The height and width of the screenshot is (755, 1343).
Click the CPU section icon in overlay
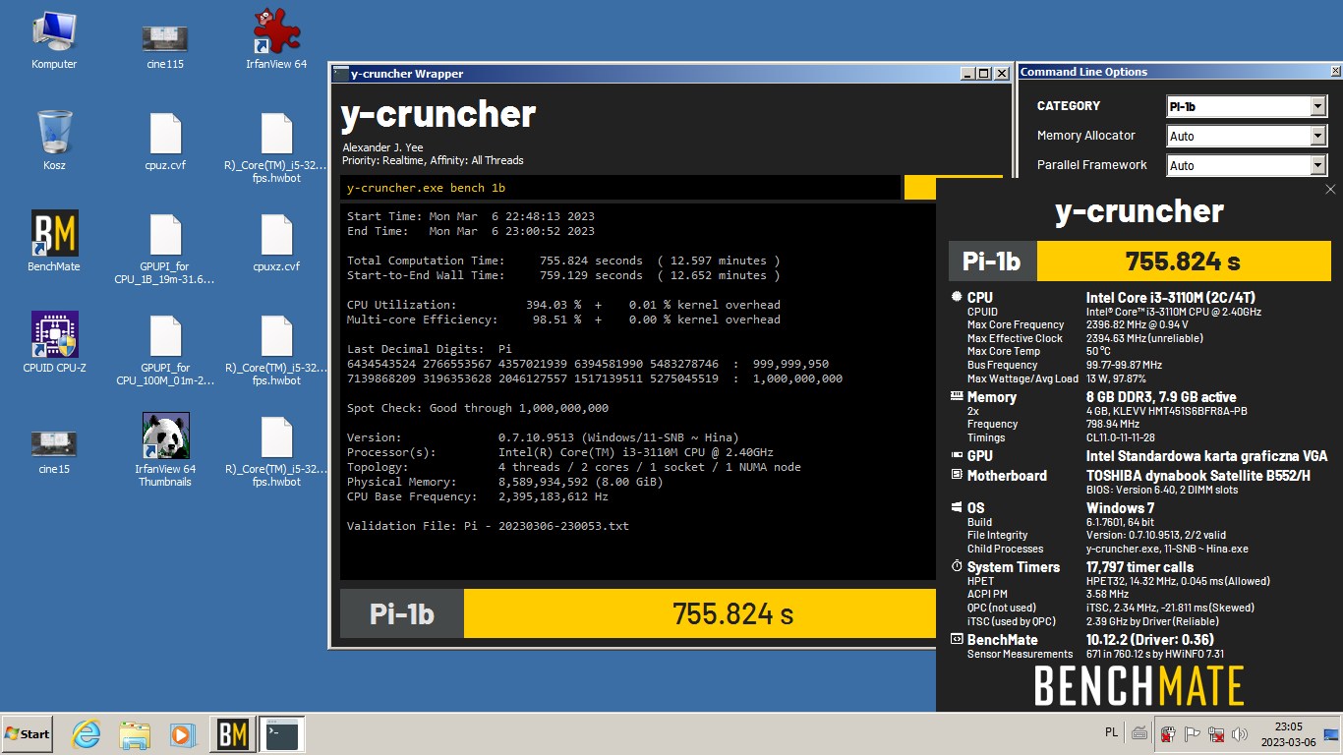(957, 297)
